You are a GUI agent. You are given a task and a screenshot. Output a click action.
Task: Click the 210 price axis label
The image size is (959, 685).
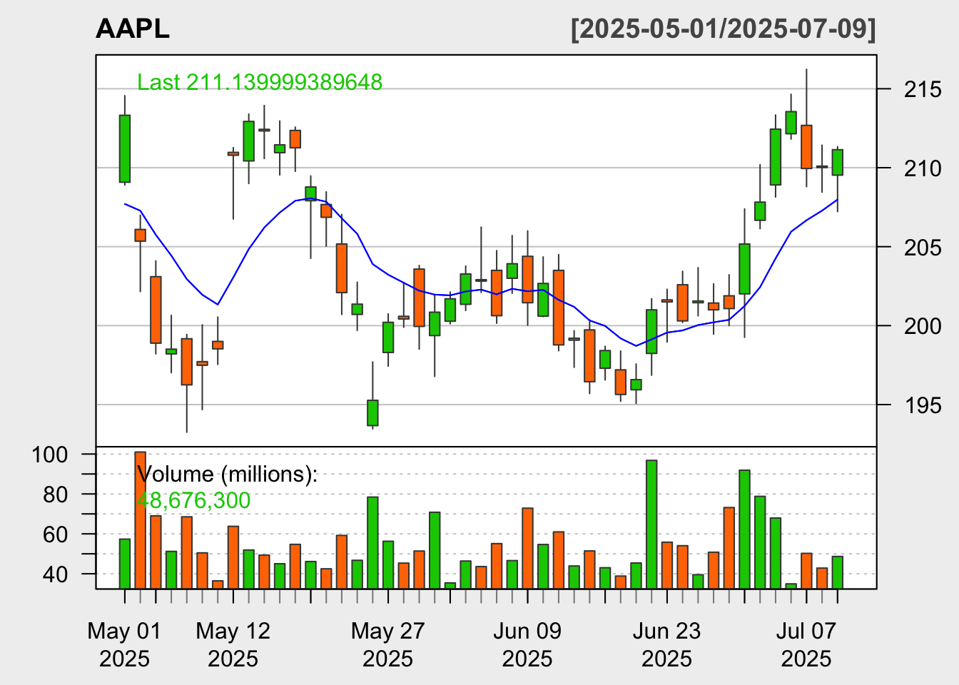coord(923,168)
